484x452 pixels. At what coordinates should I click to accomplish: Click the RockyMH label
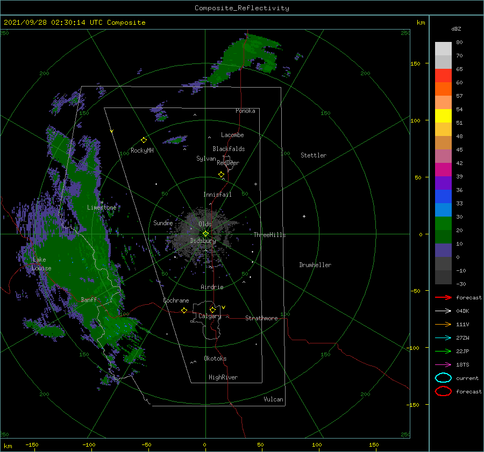[142, 150]
